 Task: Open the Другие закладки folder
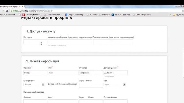tap(178, 15)
